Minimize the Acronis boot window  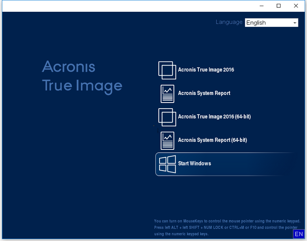[x=261, y=6]
